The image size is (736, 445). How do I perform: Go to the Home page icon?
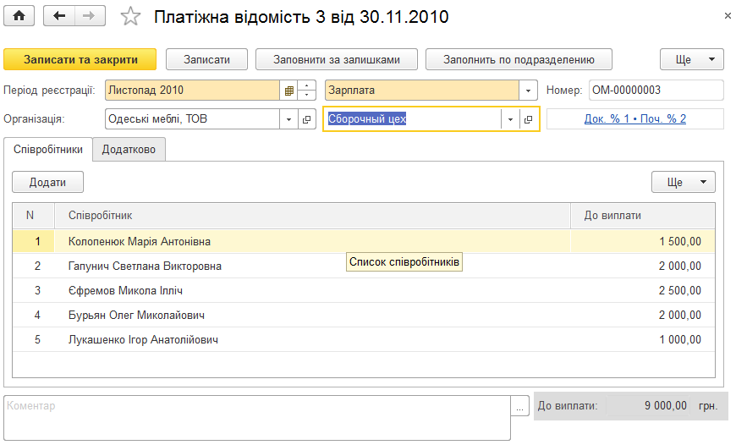pos(19,16)
